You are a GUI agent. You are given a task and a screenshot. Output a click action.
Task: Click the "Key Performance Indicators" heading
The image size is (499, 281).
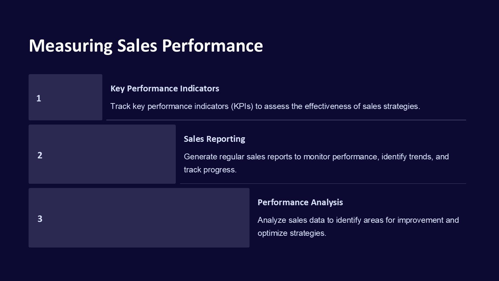(x=165, y=88)
